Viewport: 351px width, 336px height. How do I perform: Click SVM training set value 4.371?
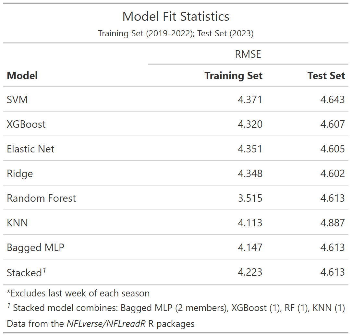(250, 100)
